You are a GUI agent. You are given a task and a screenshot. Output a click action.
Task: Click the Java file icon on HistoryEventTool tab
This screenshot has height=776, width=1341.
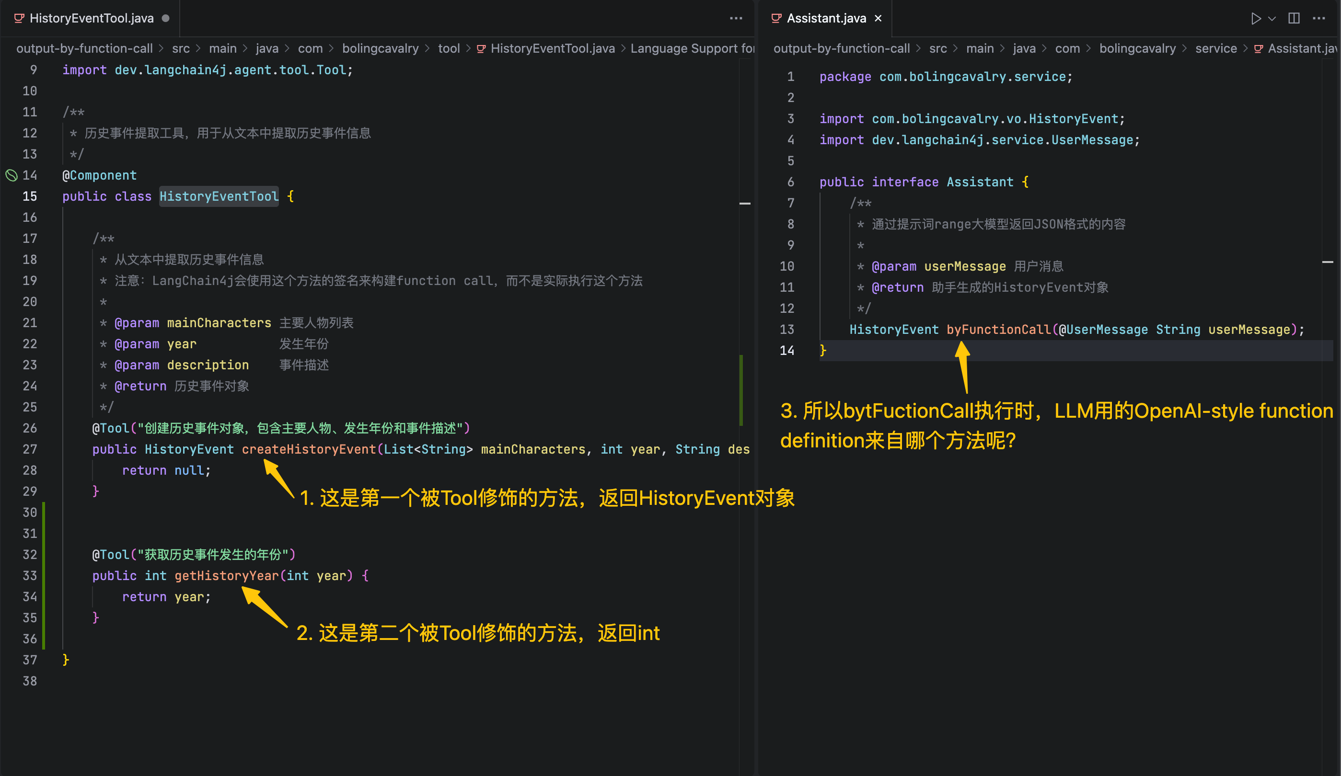click(x=19, y=19)
